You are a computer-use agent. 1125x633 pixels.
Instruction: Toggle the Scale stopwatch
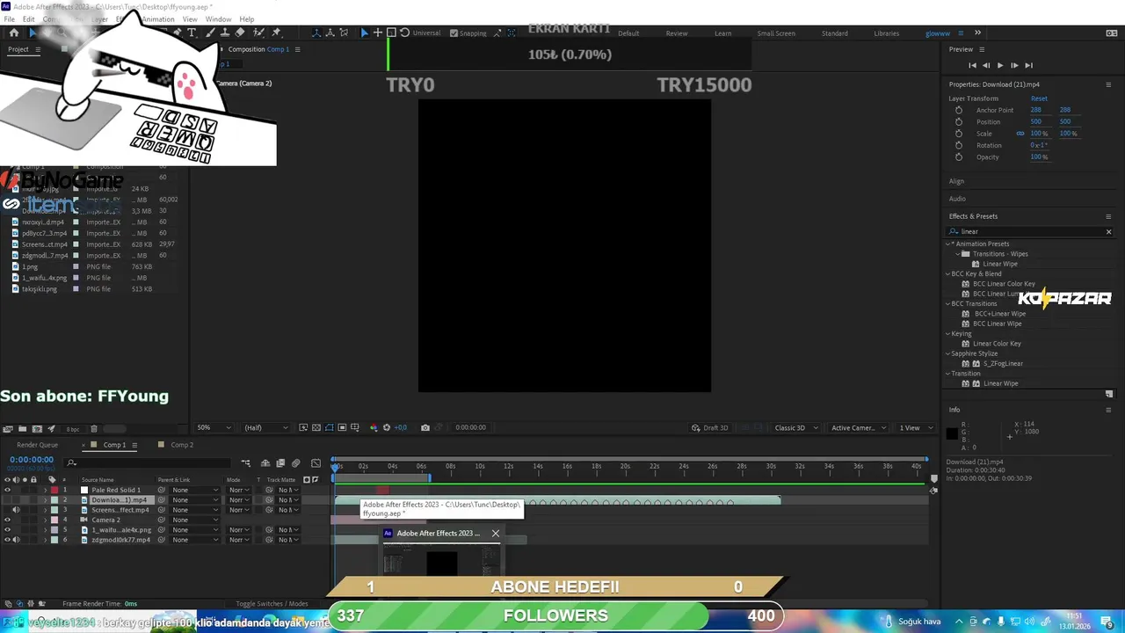pos(959,134)
